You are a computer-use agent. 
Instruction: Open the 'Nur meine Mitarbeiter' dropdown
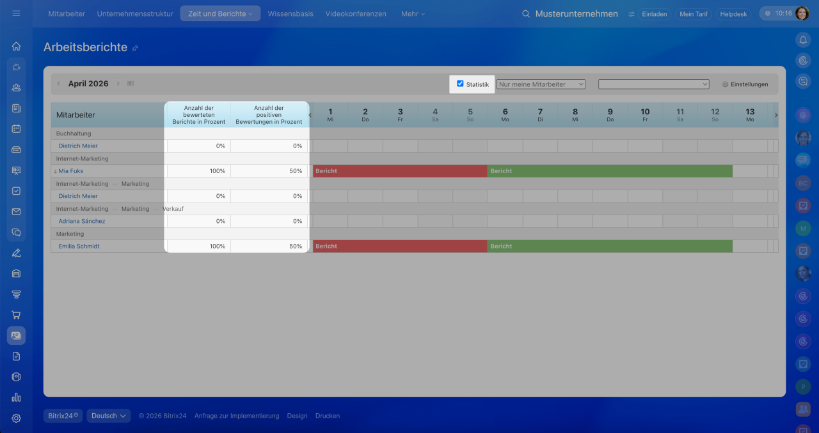point(541,84)
